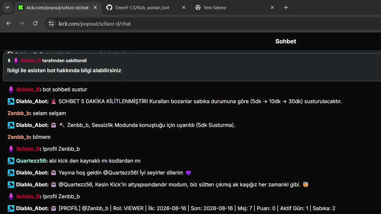Image resolution: width=381 pixels, height=214 pixels.
Task: Click the 'selam selşam' message text
Action: [49, 113]
